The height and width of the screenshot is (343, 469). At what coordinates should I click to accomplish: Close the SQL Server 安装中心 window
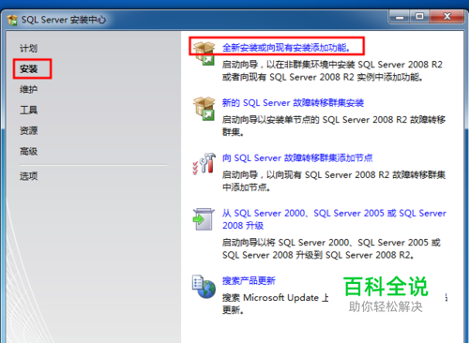coord(446,17)
